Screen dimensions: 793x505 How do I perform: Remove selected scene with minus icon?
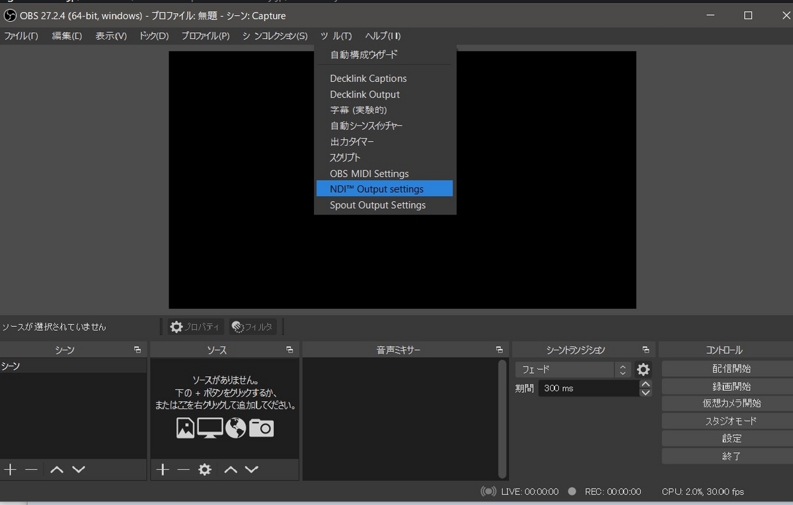(31, 469)
